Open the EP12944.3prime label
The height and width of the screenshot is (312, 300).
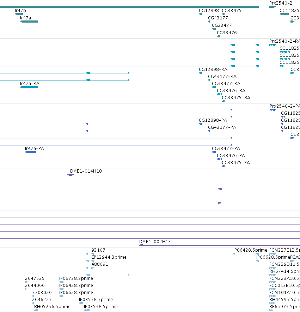tap(109, 257)
